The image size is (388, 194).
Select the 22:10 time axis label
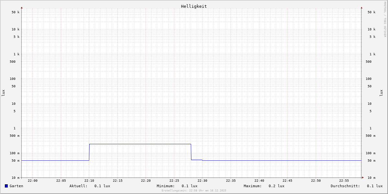[89, 181]
